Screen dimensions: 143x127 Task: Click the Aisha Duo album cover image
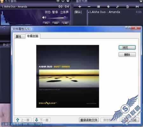(68, 76)
